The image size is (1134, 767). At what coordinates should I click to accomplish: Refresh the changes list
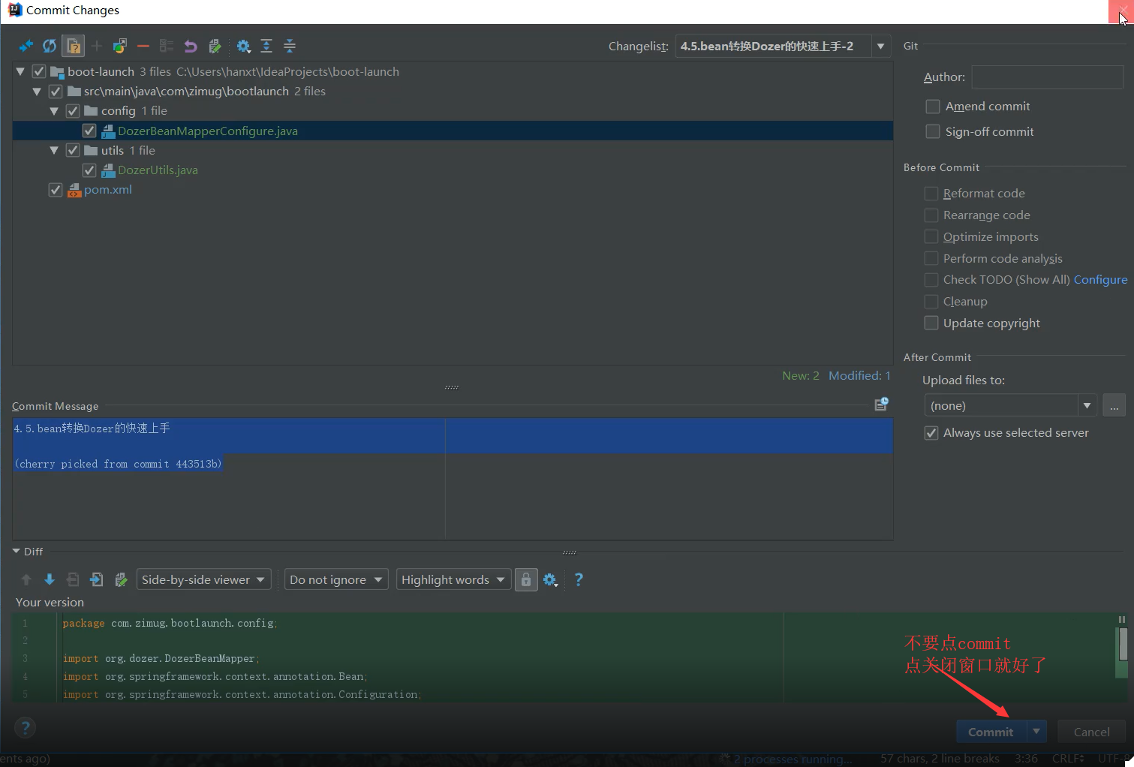pyautogui.click(x=50, y=47)
